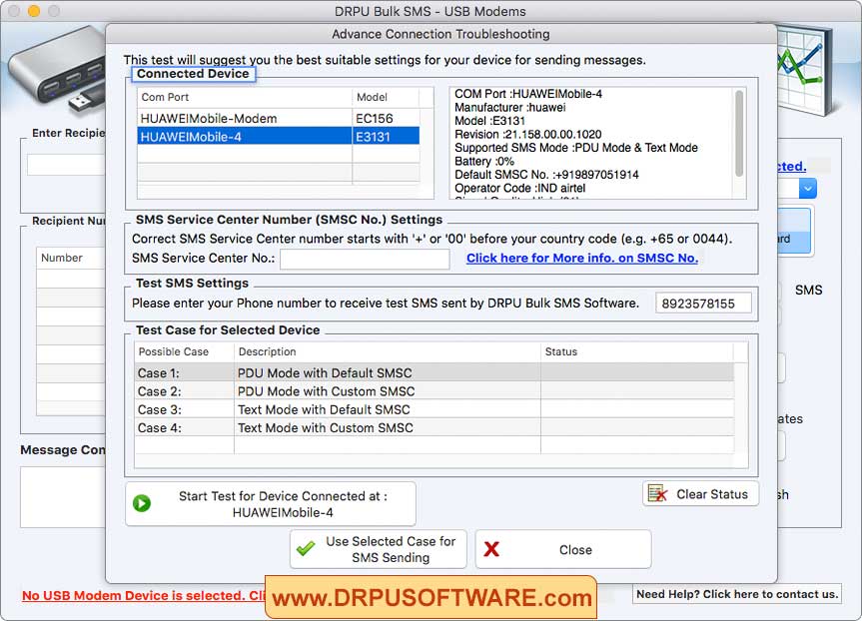Screen dimensions: 862x621
Task: Click Need Help contact us button
Action: point(737,593)
